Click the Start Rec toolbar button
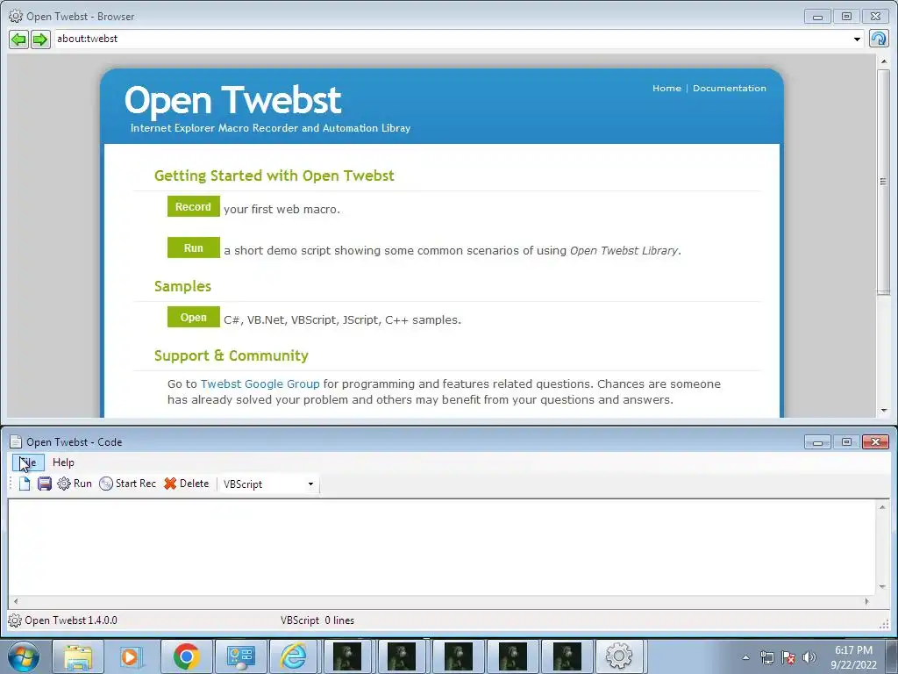Viewport: 898px width, 674px height. click(127, 484)
